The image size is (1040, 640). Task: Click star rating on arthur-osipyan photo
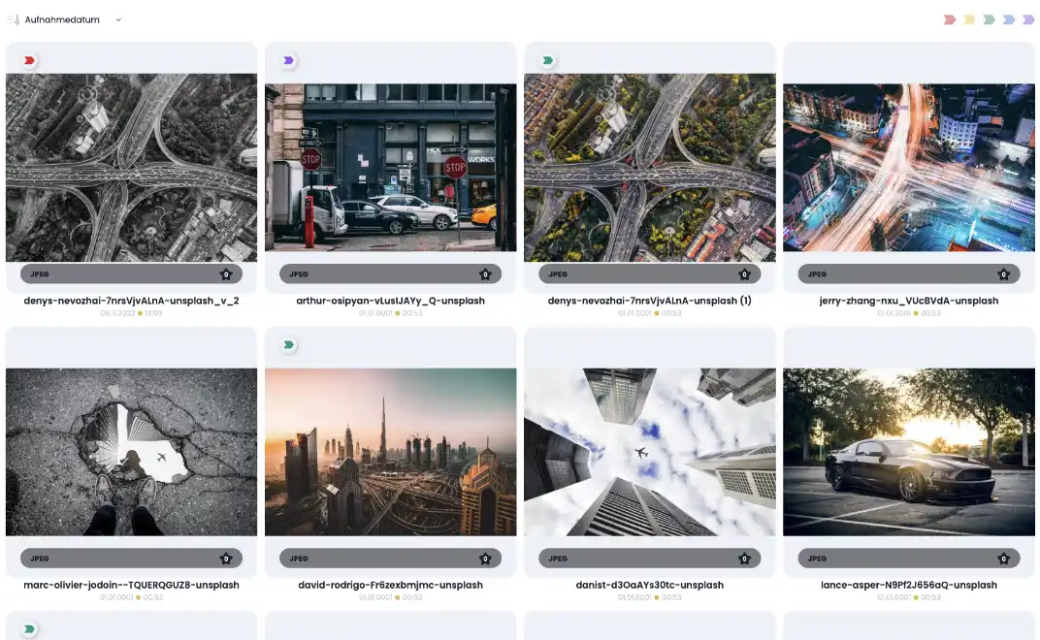485,274
